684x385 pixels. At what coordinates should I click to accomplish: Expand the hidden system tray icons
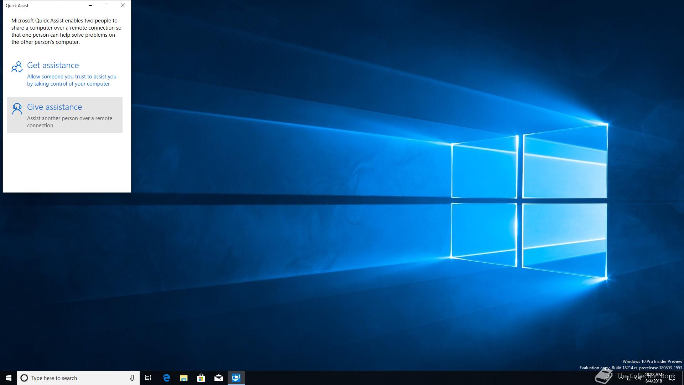click(621, 378)
